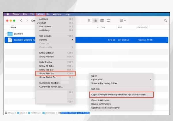Select the Example folder icon
The height and width of the screenshot is (121, 173).
pos(10,34)
